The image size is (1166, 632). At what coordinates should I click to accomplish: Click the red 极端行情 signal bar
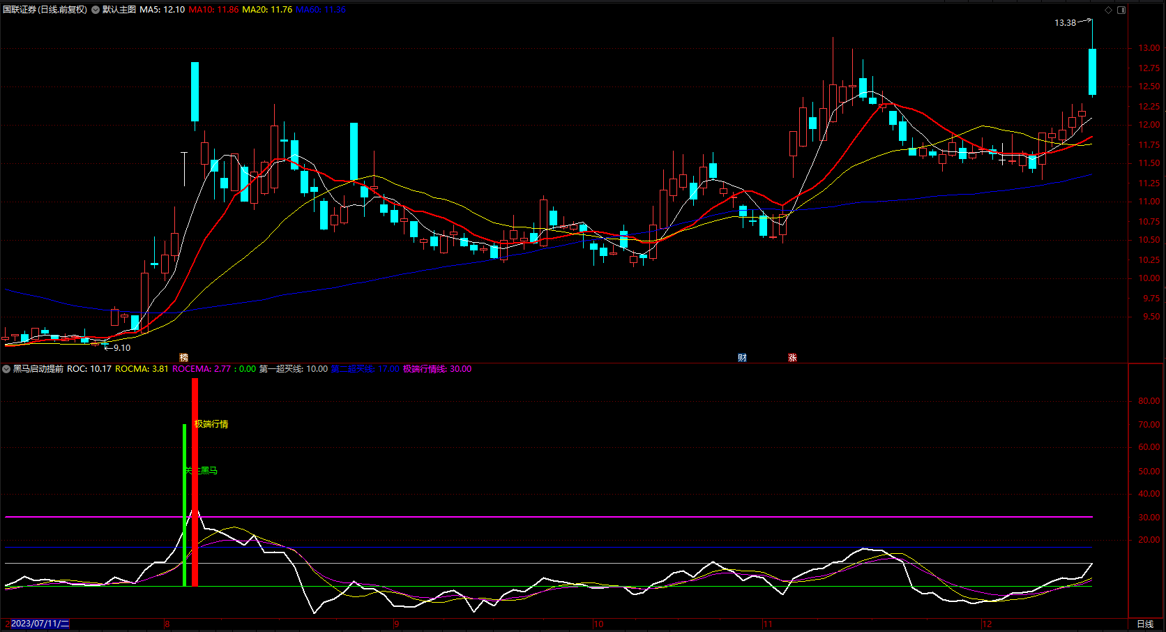[x=195, y=482]
